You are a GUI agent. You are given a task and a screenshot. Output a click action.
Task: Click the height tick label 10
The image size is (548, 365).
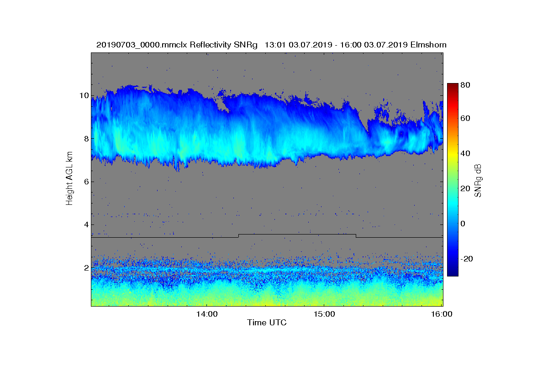point(83,96)
